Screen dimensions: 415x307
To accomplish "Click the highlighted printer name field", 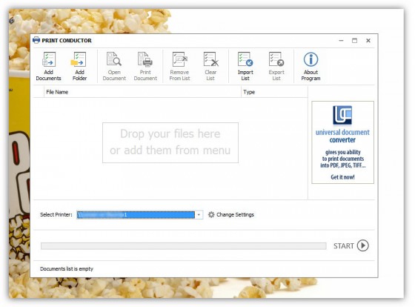I will pos(136,214).
